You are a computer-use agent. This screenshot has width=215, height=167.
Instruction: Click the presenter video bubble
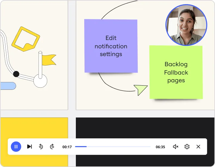186,25
